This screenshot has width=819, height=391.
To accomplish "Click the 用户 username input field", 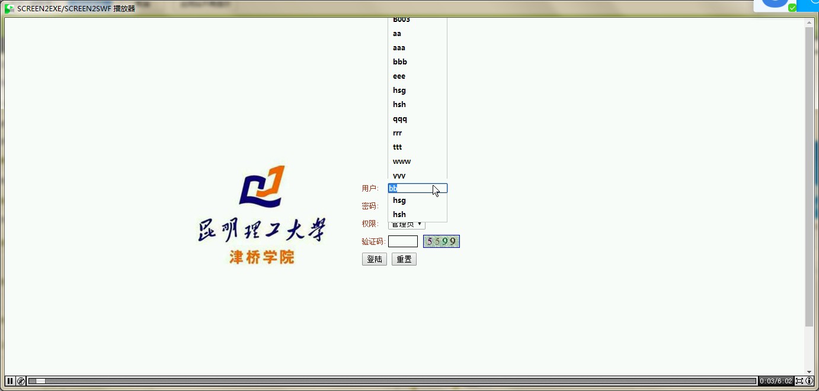I will pos(418,188).
